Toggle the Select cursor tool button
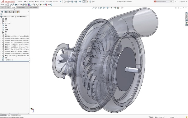188x118 pixels. pyautogui.click(x=84, y=2)
